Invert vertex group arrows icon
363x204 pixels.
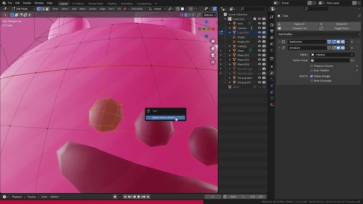tap(352, 61)
